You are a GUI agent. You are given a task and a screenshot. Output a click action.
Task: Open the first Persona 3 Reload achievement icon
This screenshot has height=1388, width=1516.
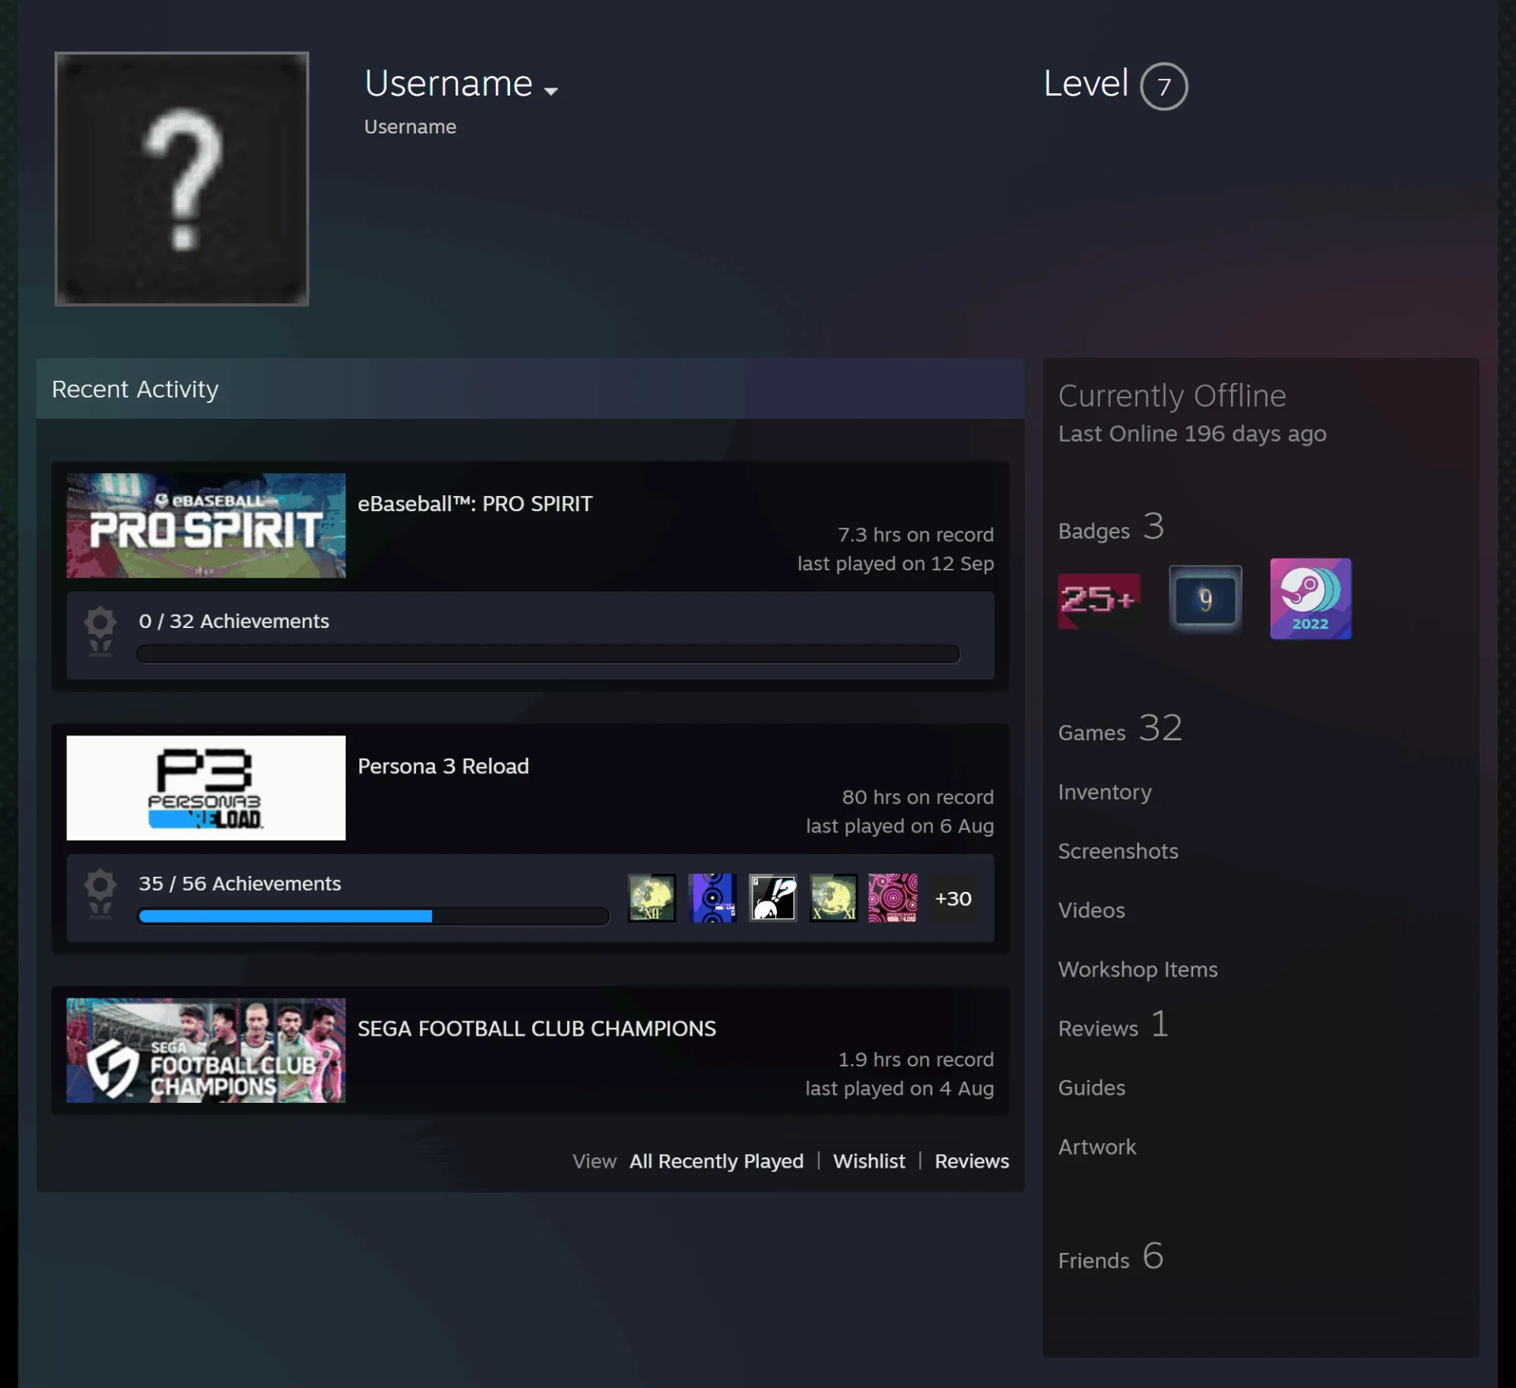pyautogui.click(x=651, y=897)
